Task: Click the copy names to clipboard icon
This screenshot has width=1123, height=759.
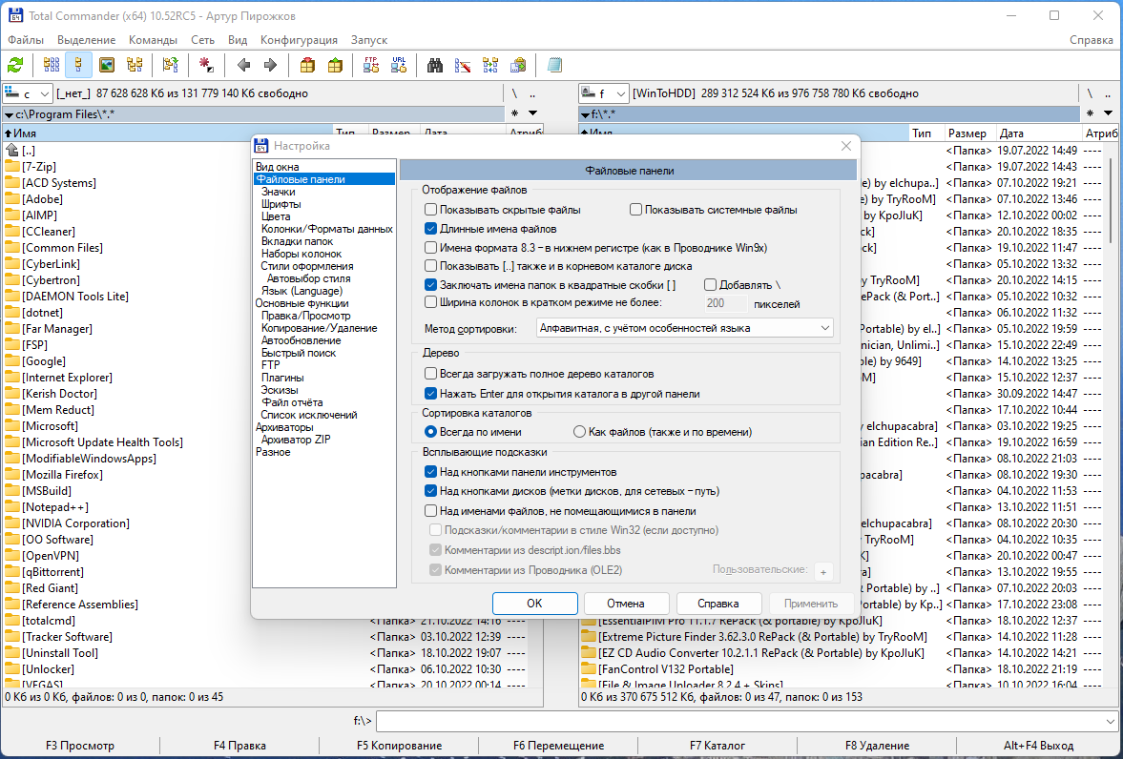Action: [x=518, y=65]
